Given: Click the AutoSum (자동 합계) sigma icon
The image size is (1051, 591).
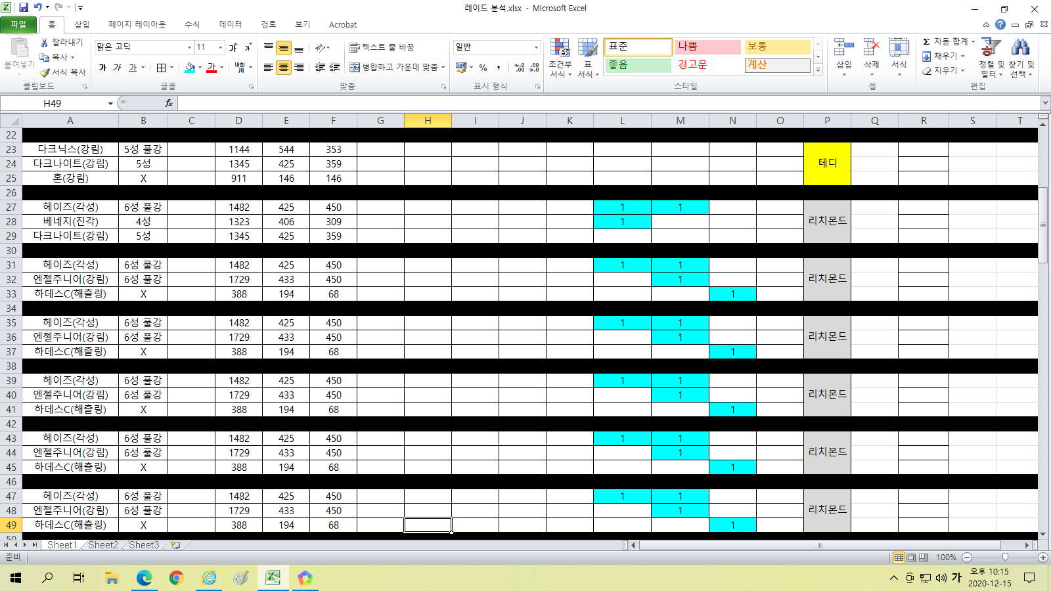Looking at the screenshot, I should coord(926,42).
